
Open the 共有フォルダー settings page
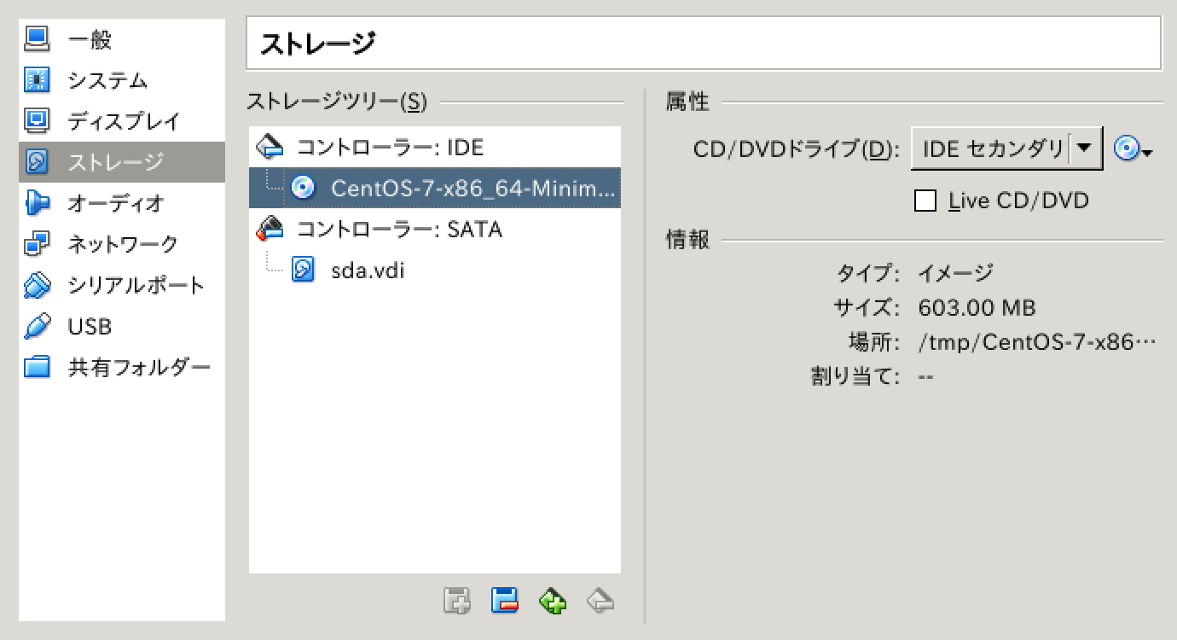click(139, 367)
